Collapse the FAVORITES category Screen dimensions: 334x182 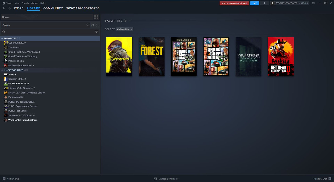[2, 38]
